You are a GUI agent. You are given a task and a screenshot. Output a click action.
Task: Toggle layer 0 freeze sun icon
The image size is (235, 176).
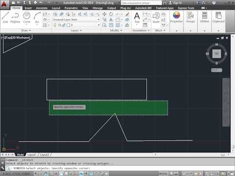pos(60,25)
